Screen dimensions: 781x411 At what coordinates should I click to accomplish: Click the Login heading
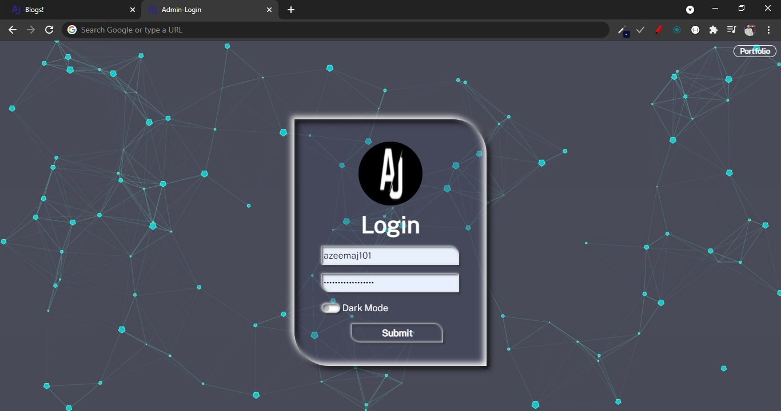pyautogui.click(x=390, y=225)
